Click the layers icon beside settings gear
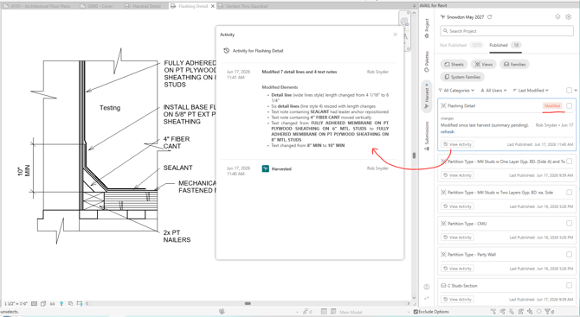 [x=557, y=16]
